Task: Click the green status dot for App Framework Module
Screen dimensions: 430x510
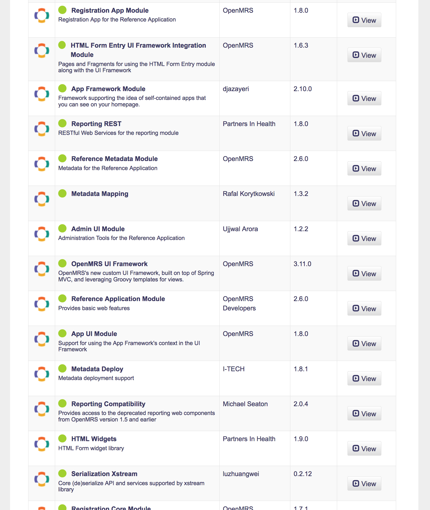Action: [62, 88]
